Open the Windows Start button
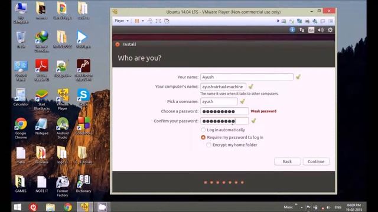 [x=17, y=207]
